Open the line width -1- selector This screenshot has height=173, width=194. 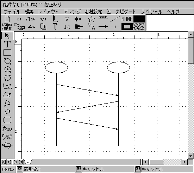tap(115, 27)
